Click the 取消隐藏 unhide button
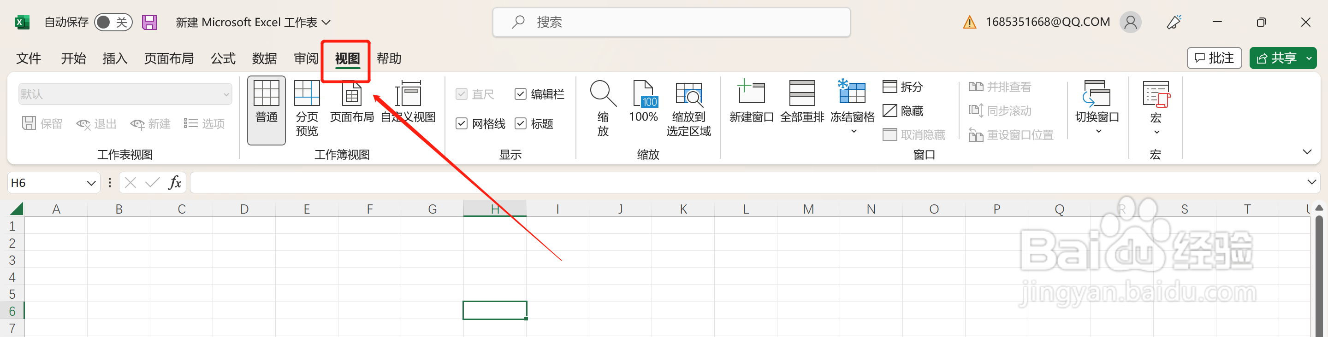This screenshot has height=337, width=1328. pos(913,135)
